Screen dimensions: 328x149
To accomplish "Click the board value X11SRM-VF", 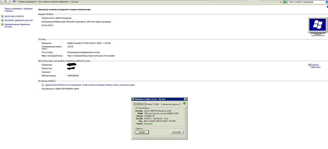I will click(149, 116).
